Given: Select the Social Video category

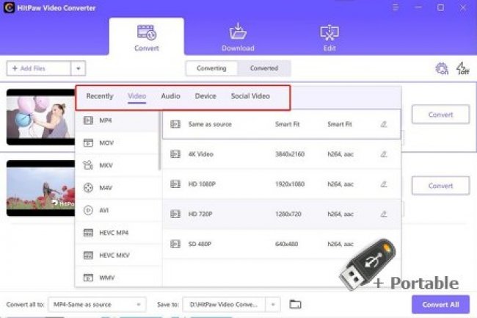Looking at the screenshot, I should 250,96.
